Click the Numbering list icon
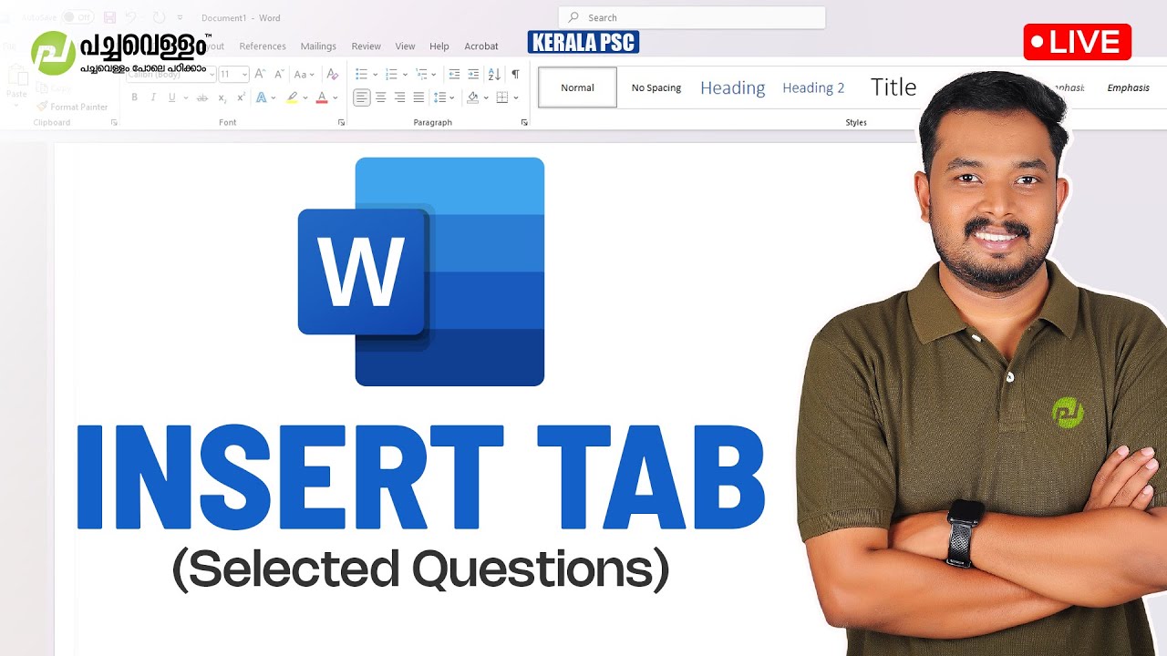Image resolution: width=1167 pixels, height=656 pixels. point(391,74)
